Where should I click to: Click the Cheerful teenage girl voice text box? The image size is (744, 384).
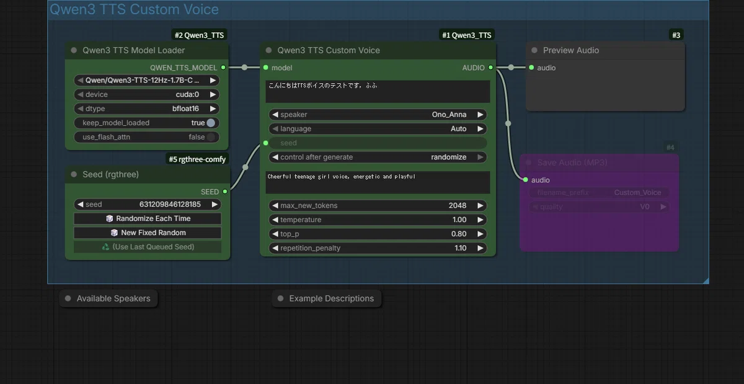(378, 182)
